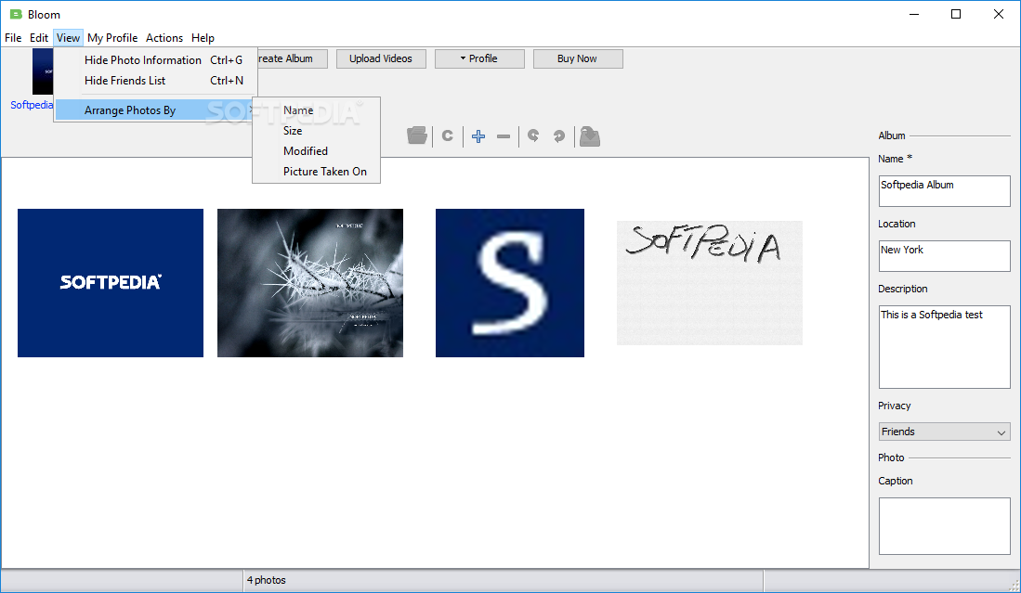The width and height of the screenshot is (1021, 593).
Task: Open the File menu
Action: [13, 38]
